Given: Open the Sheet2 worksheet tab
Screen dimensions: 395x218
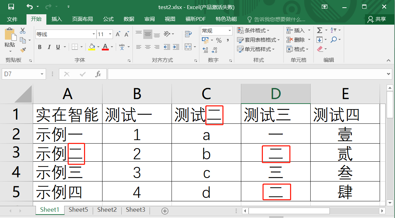Looking at the screenshot, I should (x=107, y=210).
